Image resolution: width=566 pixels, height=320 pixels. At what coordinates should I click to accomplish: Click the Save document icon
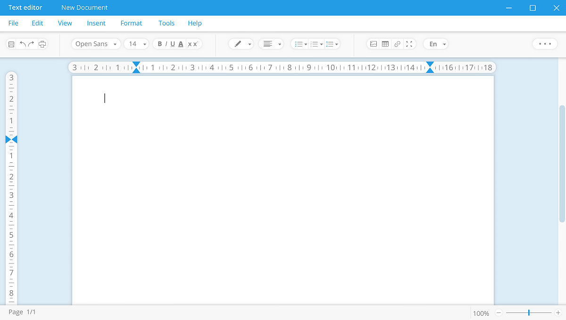pos(11,44)
